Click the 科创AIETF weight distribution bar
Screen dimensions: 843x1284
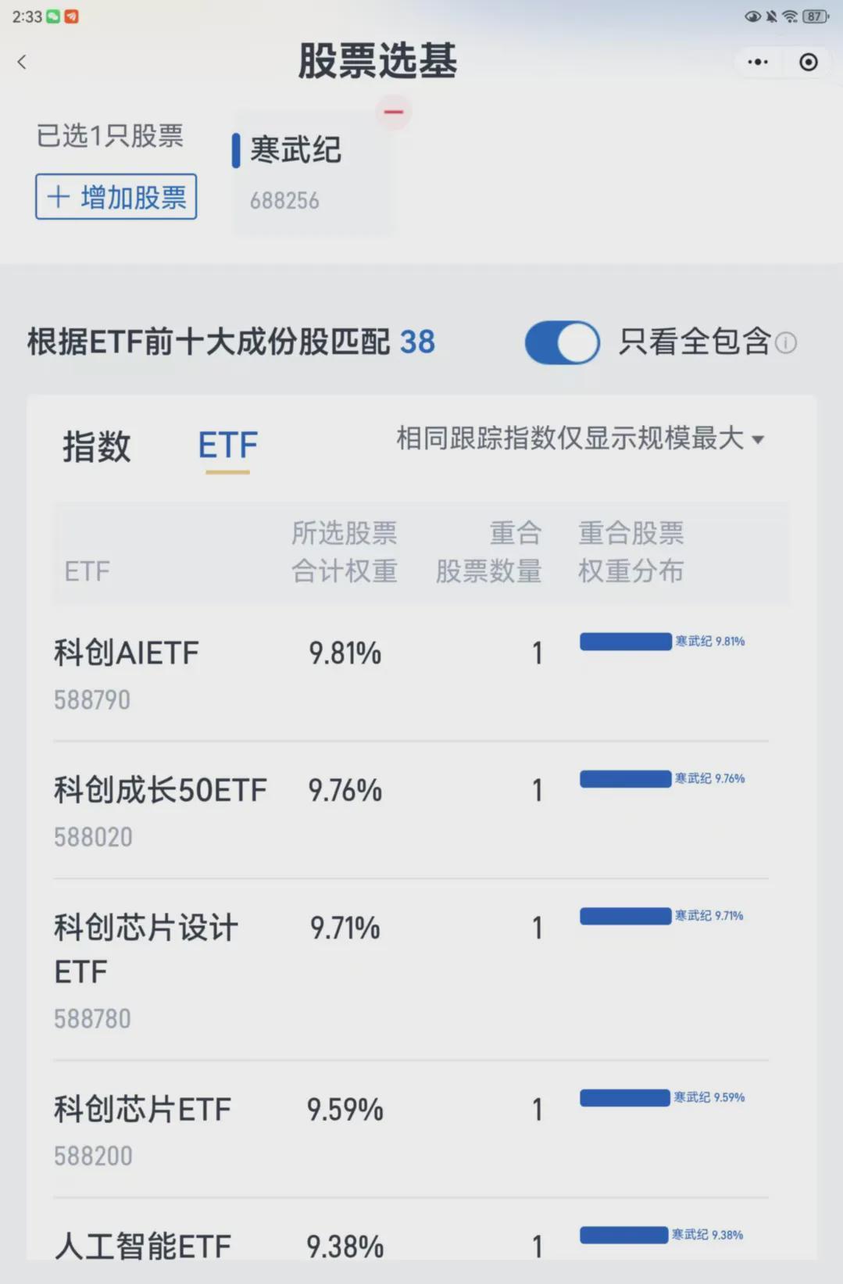click(x=625, y=642)
